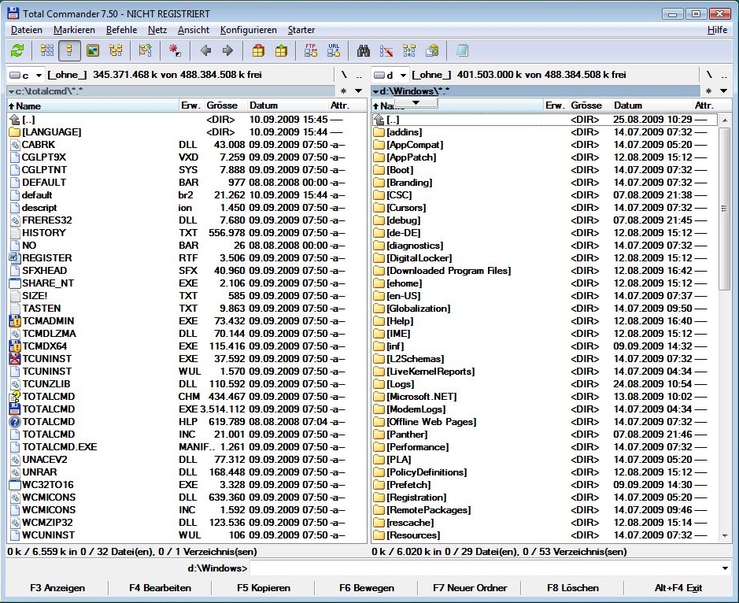Open the Multi-Rename tool icon

click(x=386, y=50)
